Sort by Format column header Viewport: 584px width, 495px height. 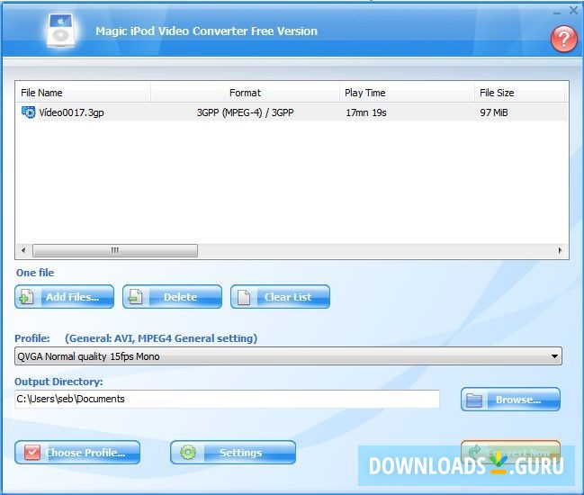point(245,93)
